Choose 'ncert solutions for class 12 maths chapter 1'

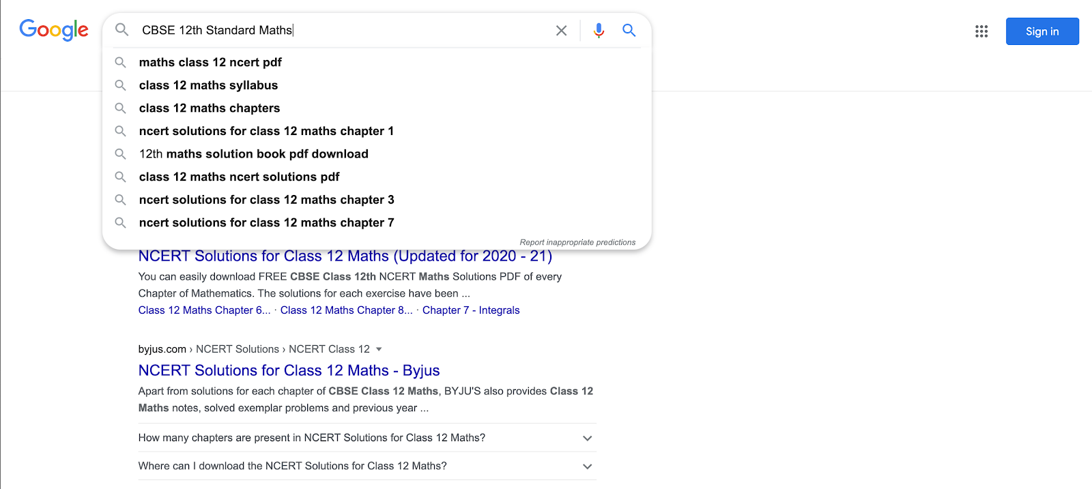266,131
